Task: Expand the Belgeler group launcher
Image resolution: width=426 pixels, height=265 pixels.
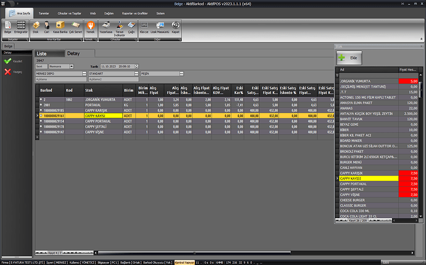Action: pyautogui.click(x=27, y=39)
